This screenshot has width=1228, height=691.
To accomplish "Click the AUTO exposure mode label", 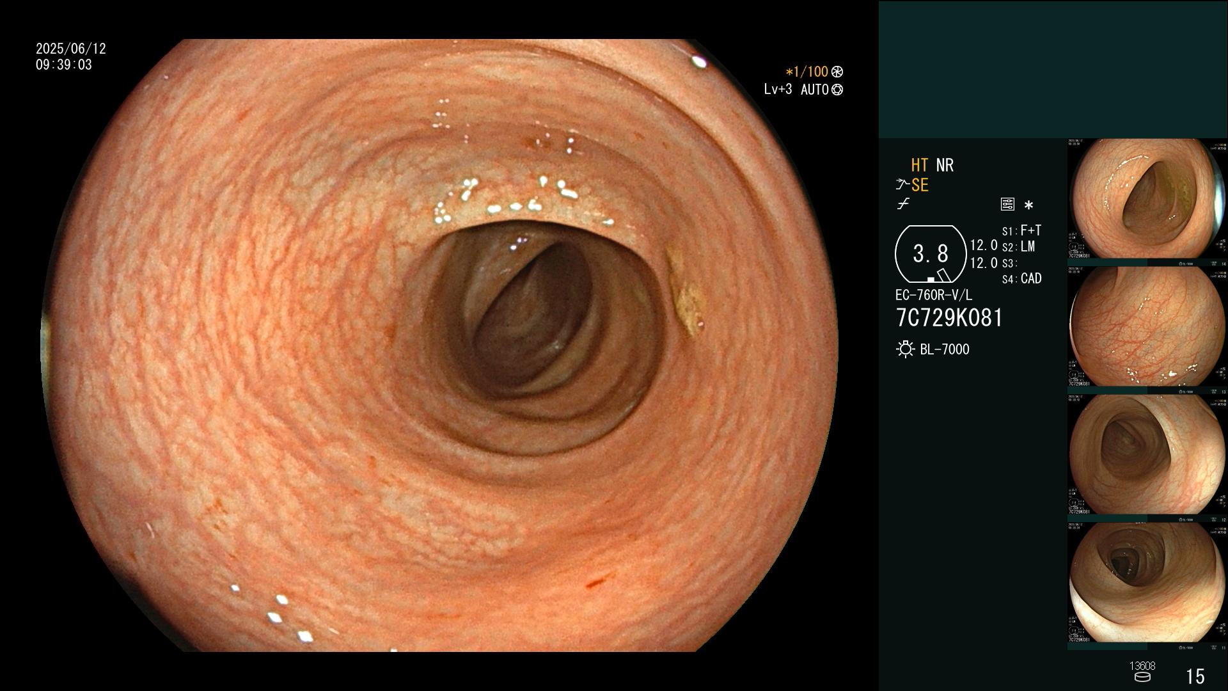I will pyautogui.click(x=815, y=90).
